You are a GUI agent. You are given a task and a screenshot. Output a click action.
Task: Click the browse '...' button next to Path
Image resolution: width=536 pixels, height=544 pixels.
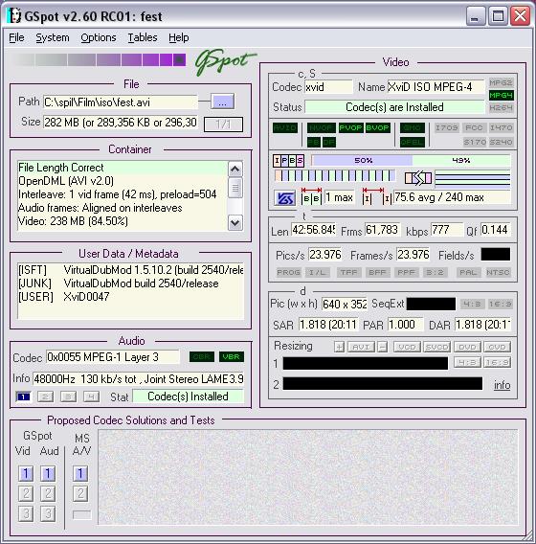223,102
